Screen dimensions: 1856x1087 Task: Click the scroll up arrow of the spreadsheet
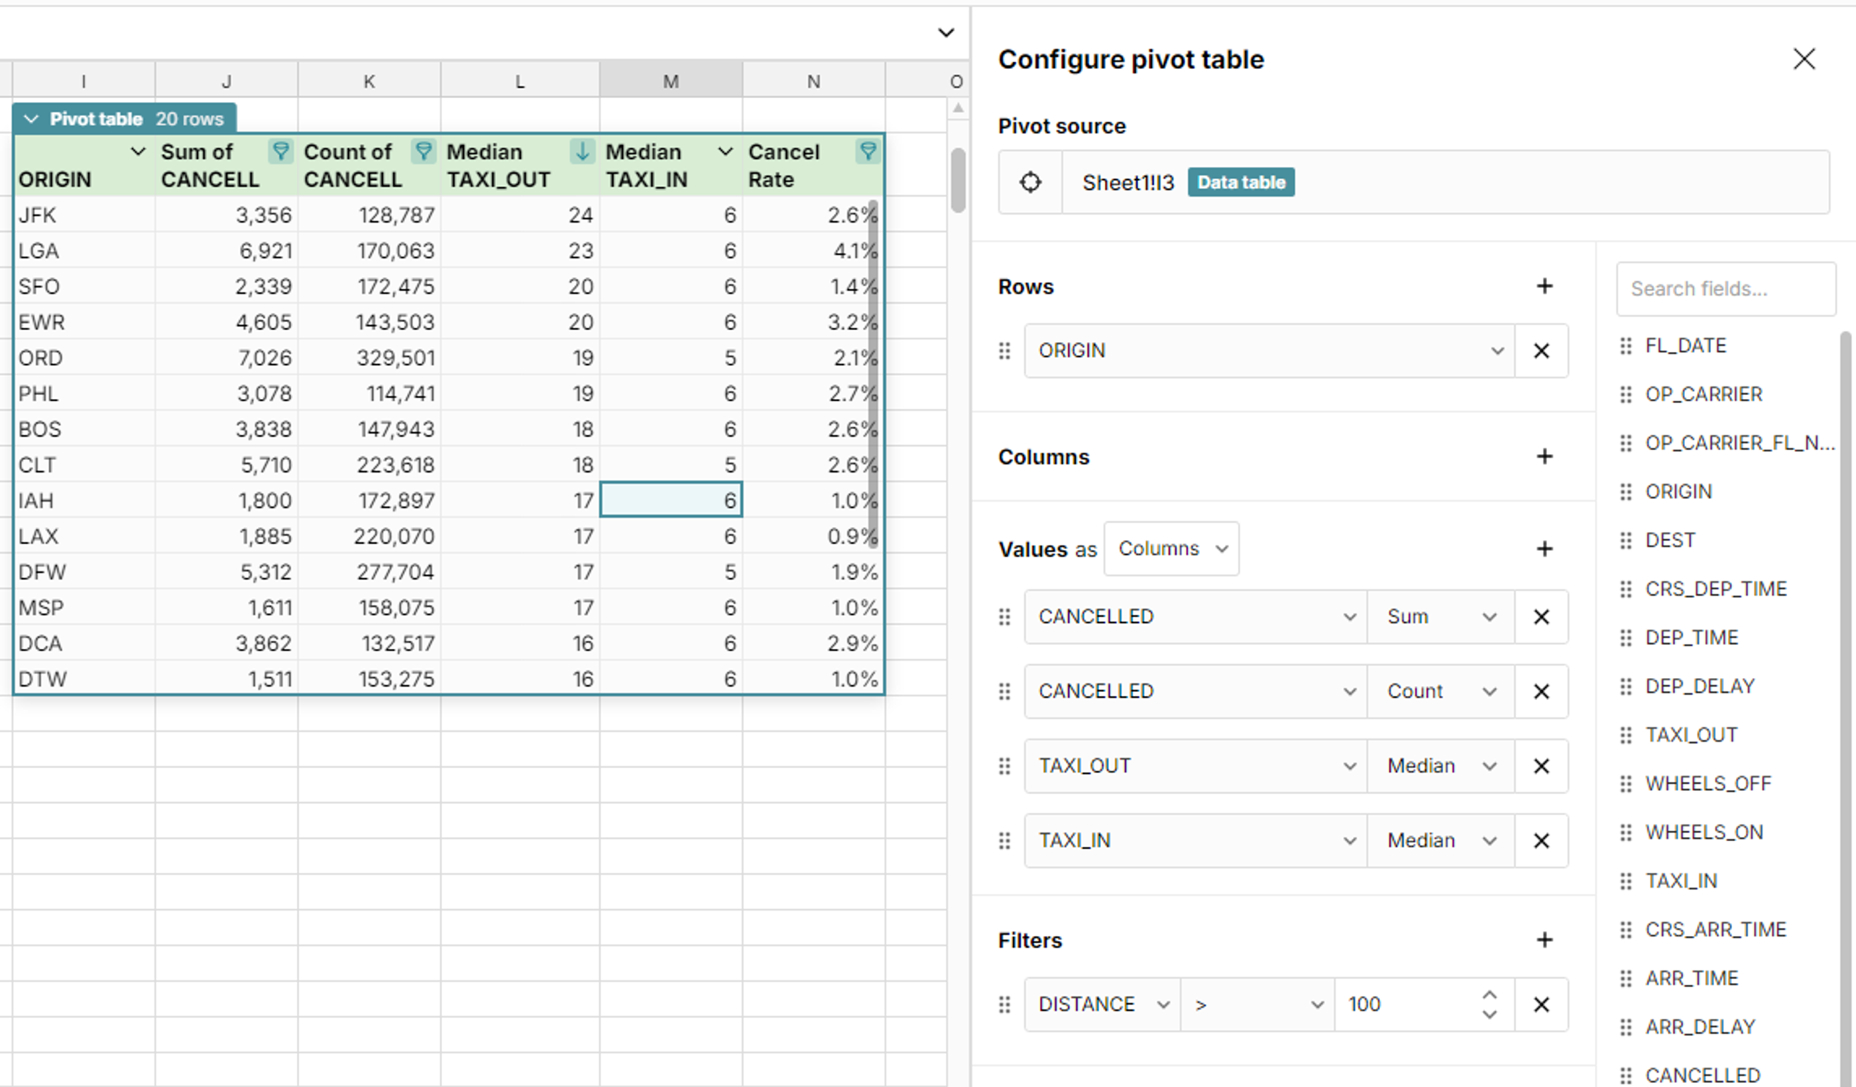coord(957,108)
